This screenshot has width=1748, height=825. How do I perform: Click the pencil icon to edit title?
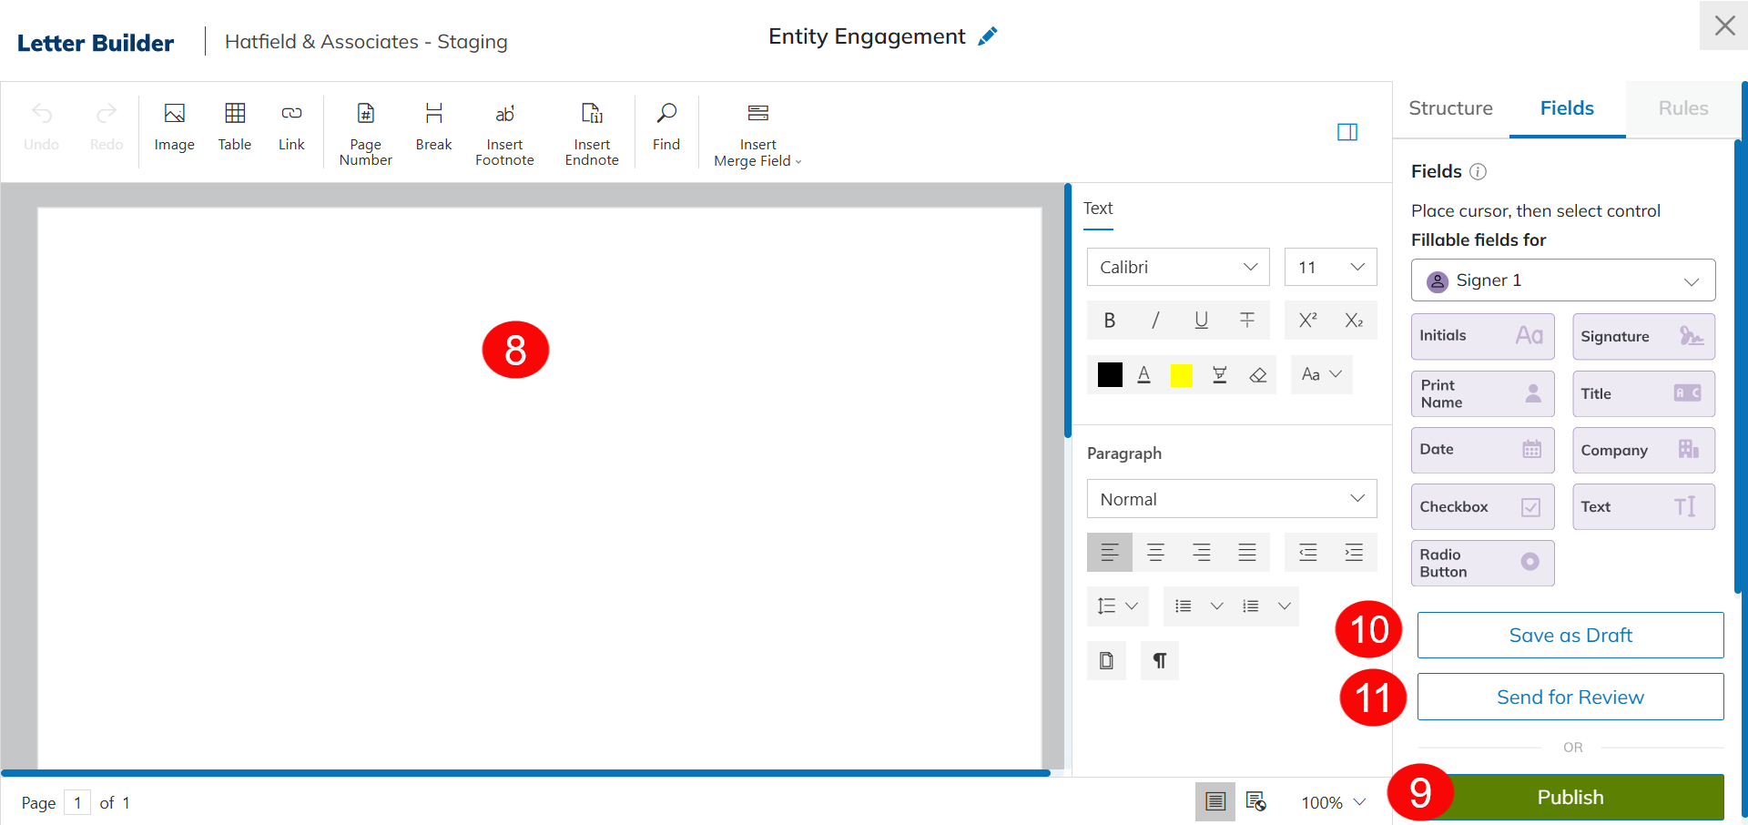pos(988,36)
